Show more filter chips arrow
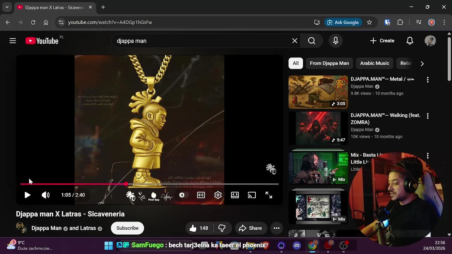Screen dimensions: 452x254 pyautogui.click(x=422, y=64)
